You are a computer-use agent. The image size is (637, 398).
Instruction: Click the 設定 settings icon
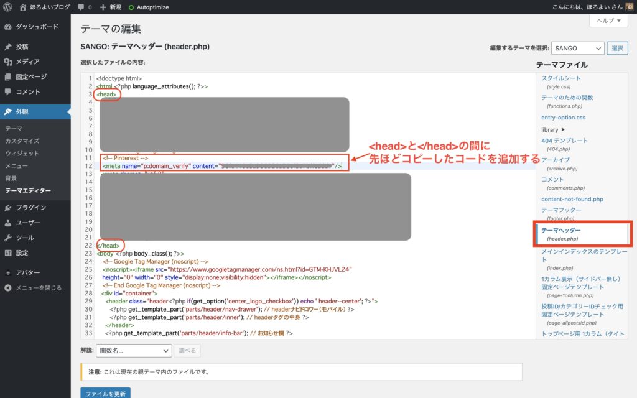point(7,252)
